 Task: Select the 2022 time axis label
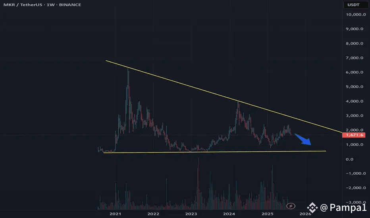[153, 214]
